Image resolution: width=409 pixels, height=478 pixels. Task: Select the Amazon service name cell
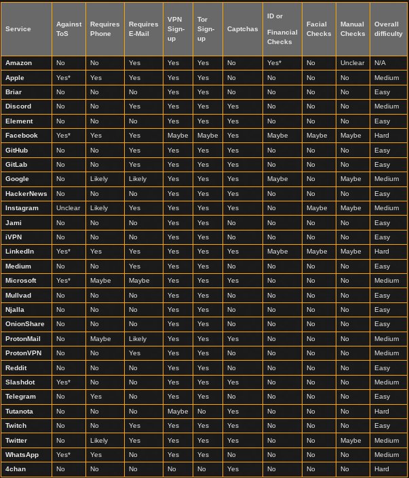point(26,63)
